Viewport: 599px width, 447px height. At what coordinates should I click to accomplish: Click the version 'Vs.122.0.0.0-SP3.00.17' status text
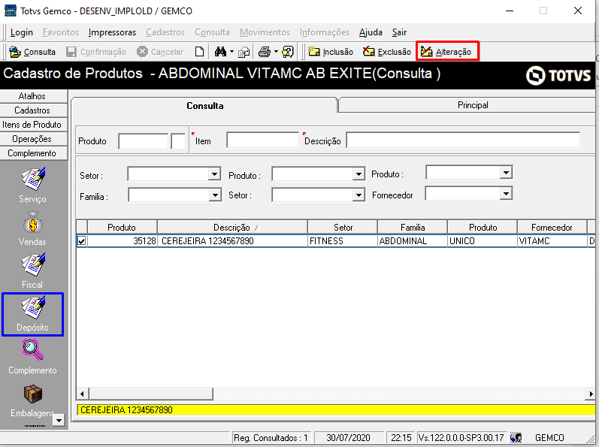pyautogui.click(x=461, y=438)
